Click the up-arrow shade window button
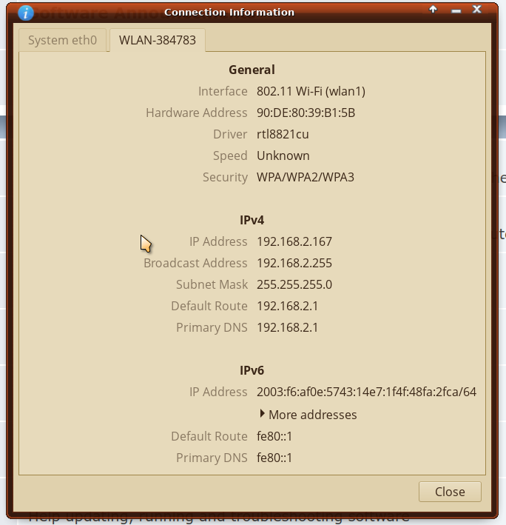The height and width of the screenshot is (525, 506). tap(434, 10)
